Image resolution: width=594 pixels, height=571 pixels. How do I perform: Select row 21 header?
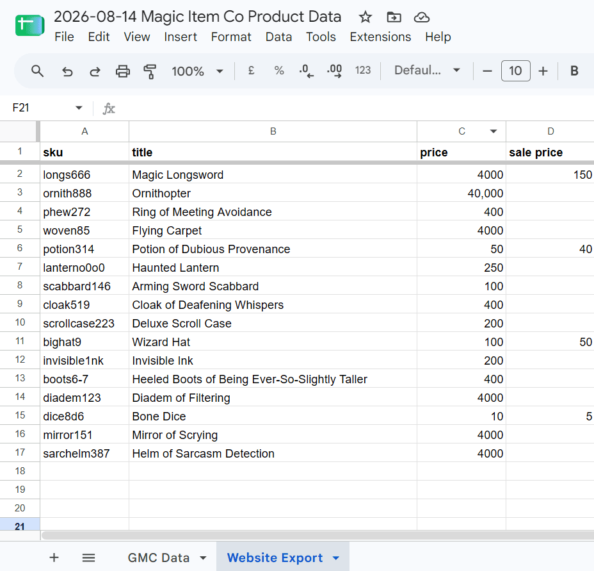pos(20,525)
